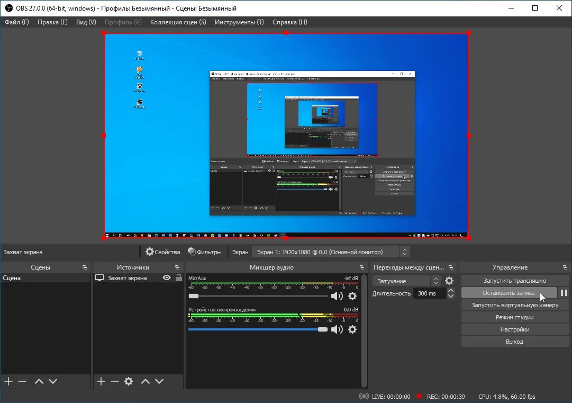Image resolution: width=572 pixels, height=403 pixels.
Task: Undock the Микшер аудио panel
Action: [362, 267]
